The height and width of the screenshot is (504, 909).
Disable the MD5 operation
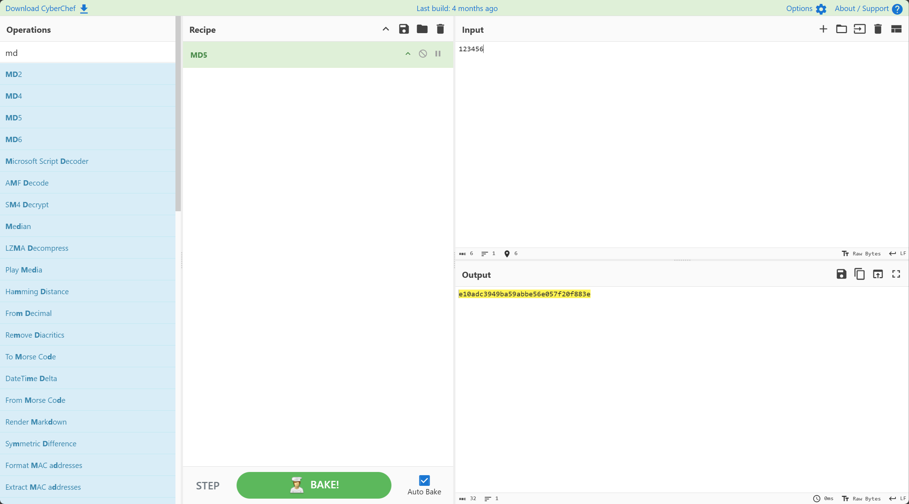tap(423, 54)
